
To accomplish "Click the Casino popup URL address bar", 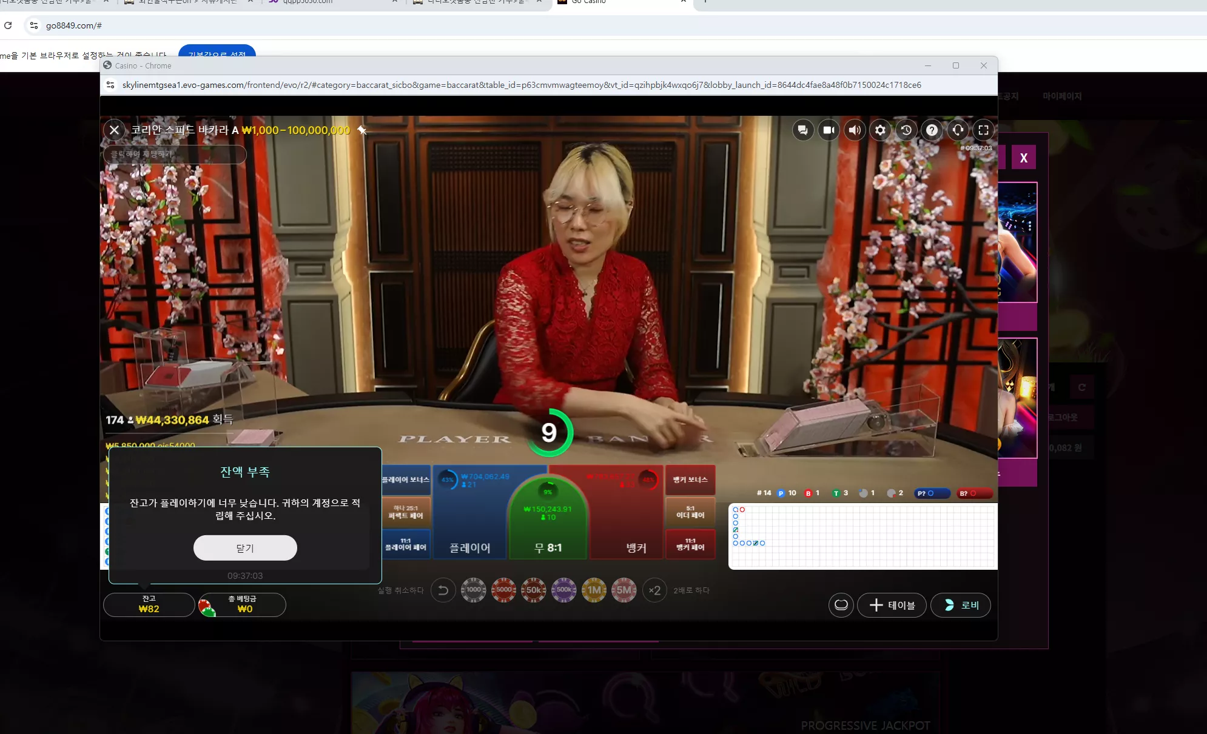I will click(x=522, y=85).
